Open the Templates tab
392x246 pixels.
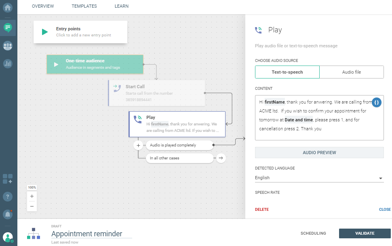[x=84, y=6]
